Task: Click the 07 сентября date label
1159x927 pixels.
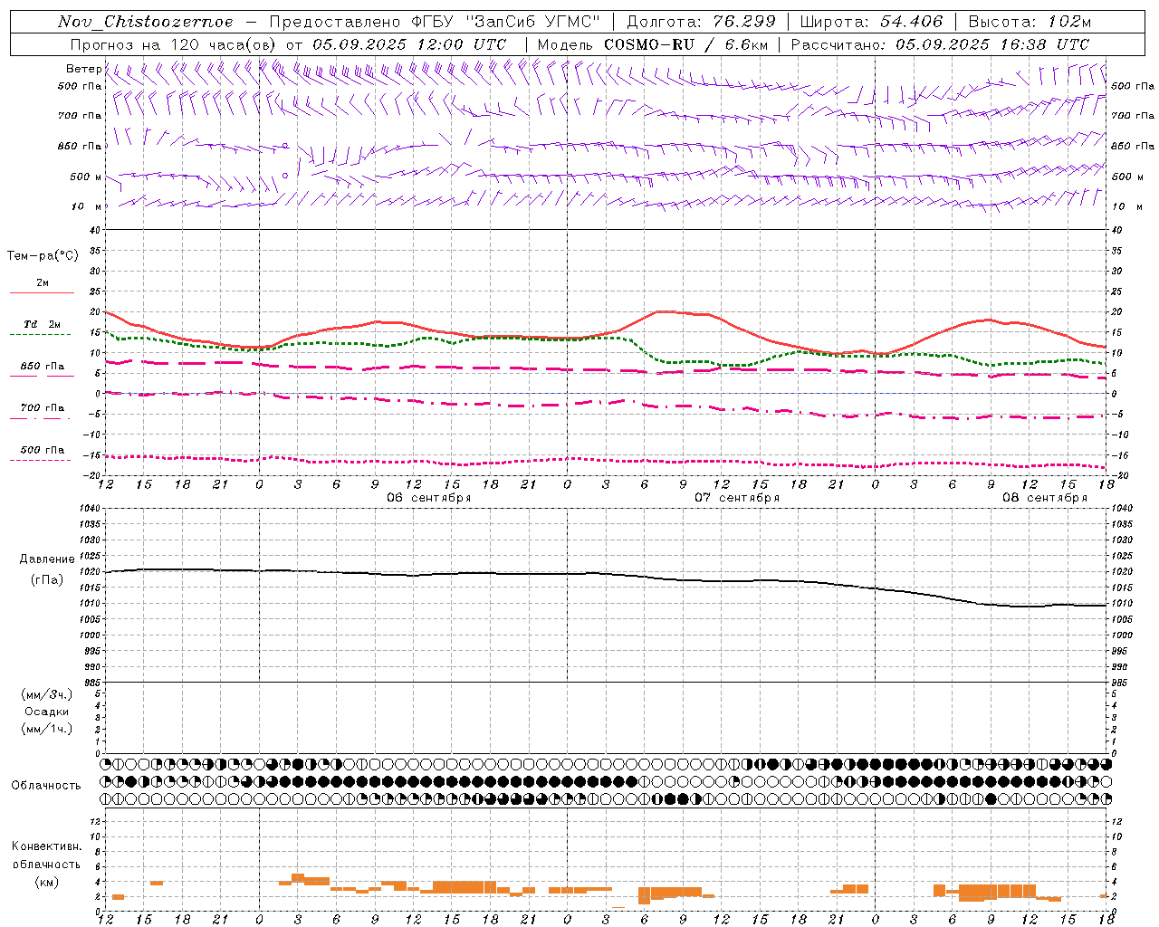Action: tap(737, 498)
